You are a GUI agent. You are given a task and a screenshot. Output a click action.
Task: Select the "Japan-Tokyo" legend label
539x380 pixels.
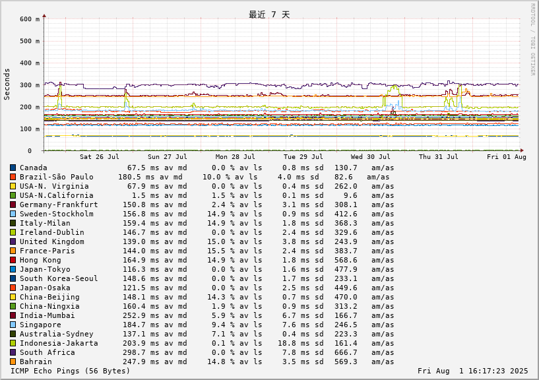click(x=45, y=270)
